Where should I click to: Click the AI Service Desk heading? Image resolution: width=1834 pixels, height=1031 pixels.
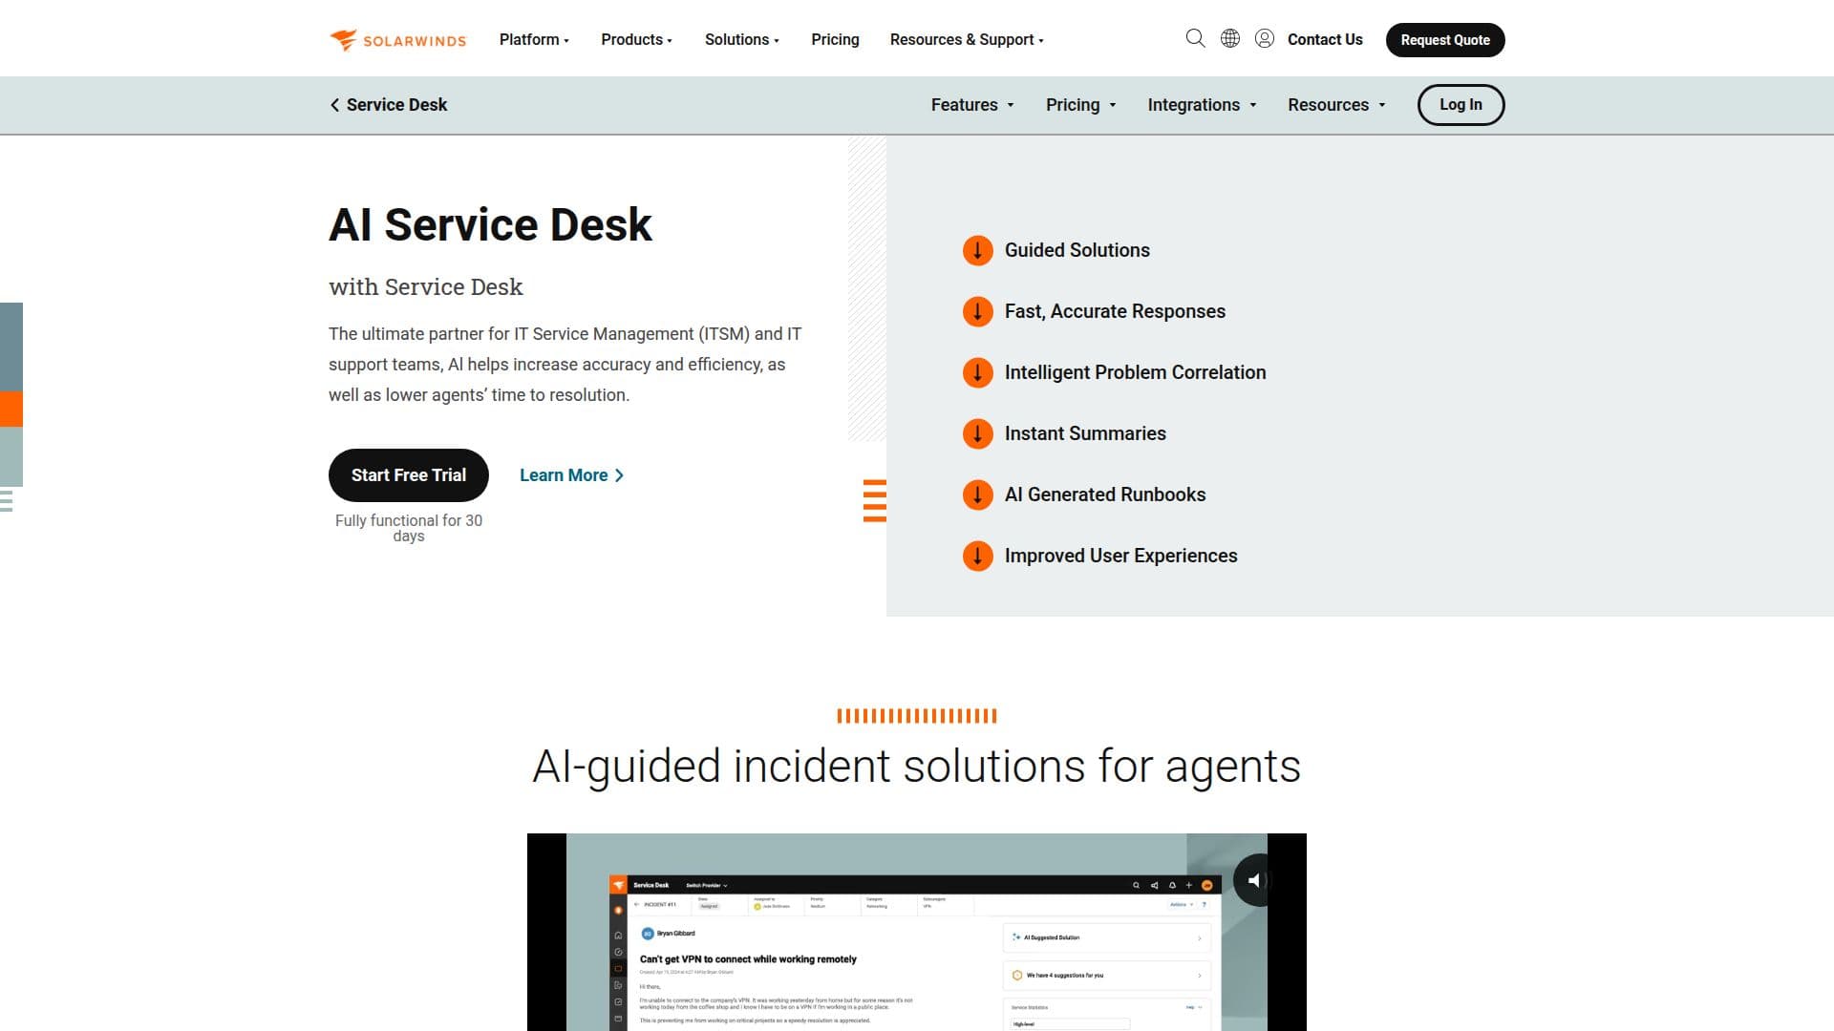(x=490, y=225)
